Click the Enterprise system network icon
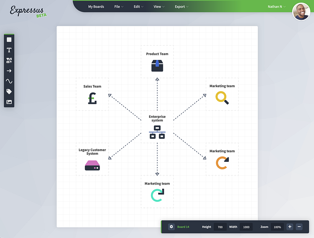Screen dimensions: 314x238 pos(157,132)
